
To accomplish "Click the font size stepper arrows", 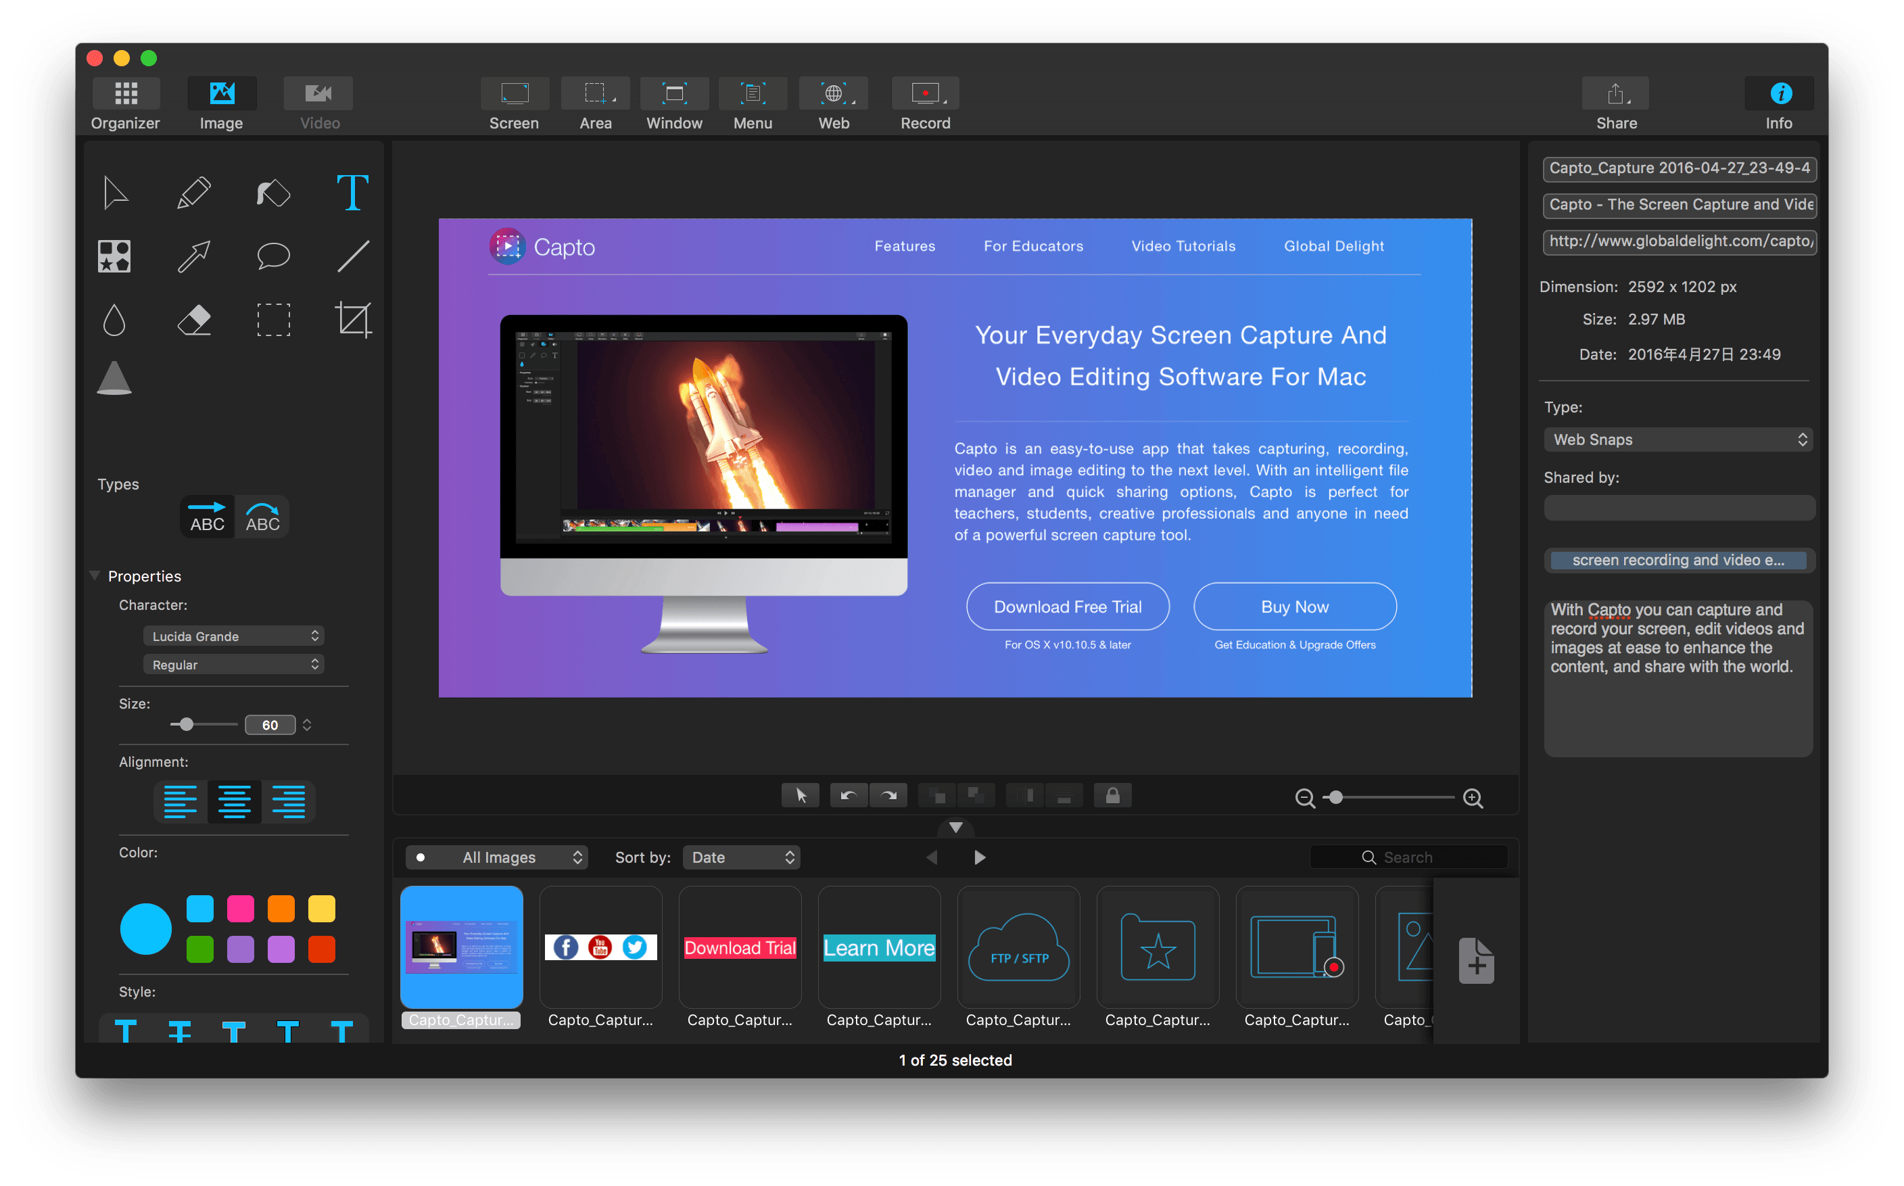I will (x=308, y=725).
